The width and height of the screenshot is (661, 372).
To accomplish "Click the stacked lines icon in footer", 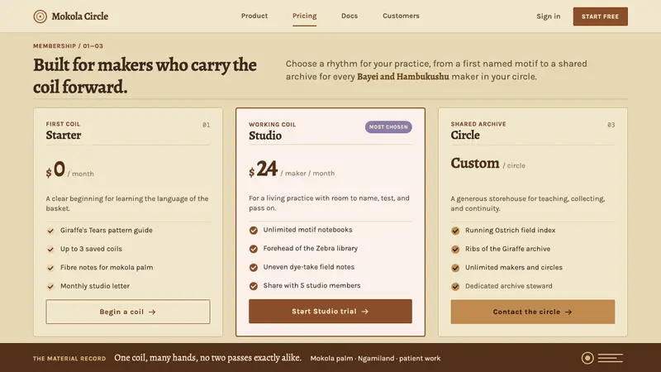I will [610, 358].
